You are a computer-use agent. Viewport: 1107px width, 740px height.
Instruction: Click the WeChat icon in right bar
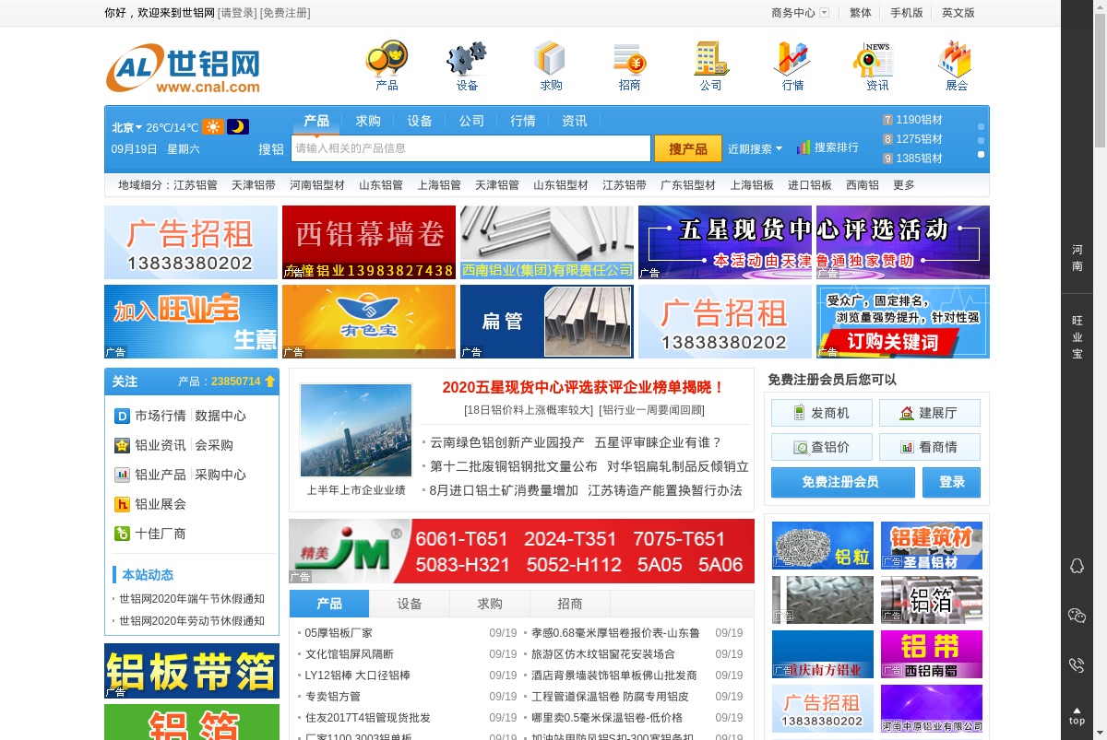click(1077, 616)
